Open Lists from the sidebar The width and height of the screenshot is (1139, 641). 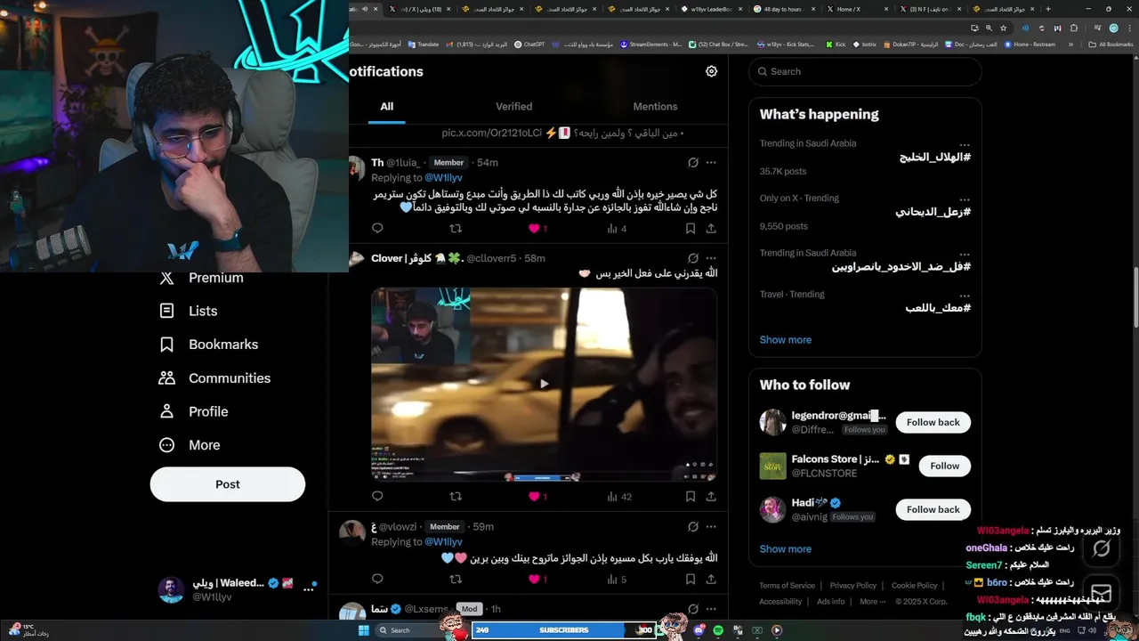click(188, 311)
